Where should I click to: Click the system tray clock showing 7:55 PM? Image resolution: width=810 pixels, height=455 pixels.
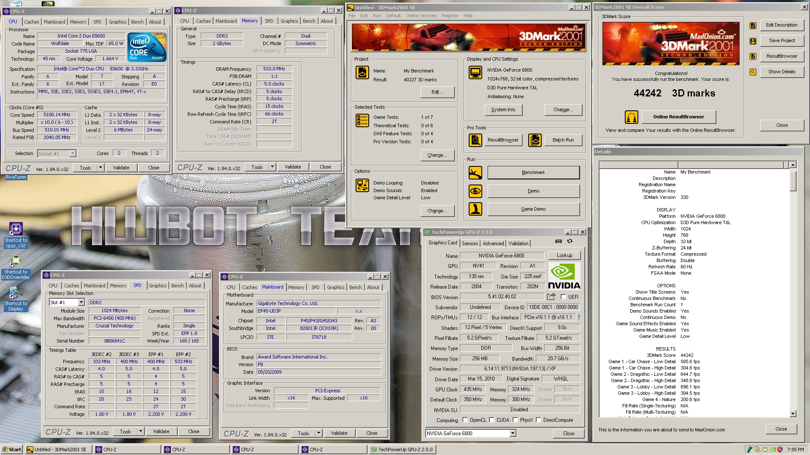[795, 450]
